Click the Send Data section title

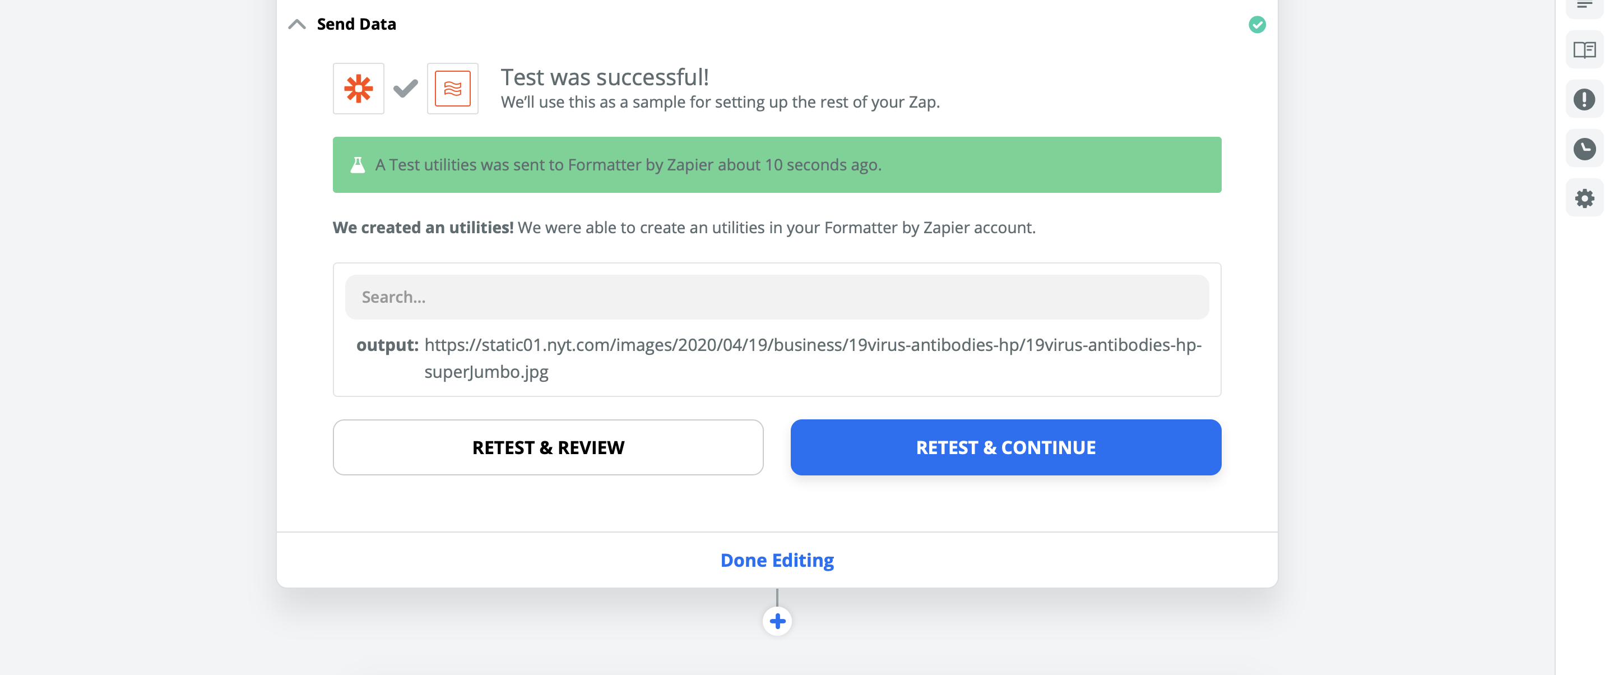(x=356, y=25)
